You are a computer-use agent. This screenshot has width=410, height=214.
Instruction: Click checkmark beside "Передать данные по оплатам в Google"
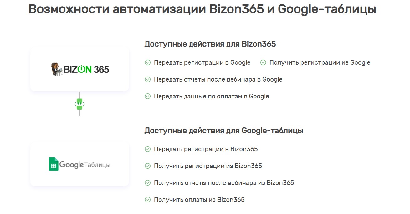(x=148, y=97)
